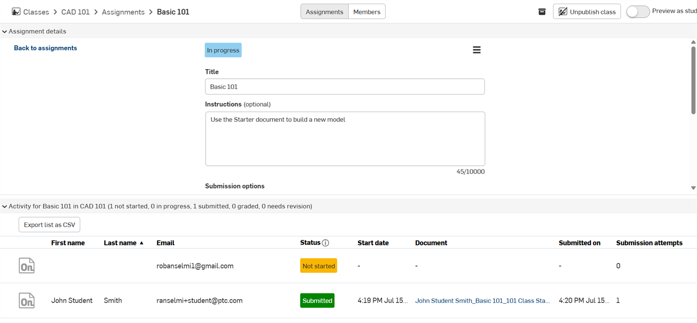Viewport: 697px width, 323px height.
Task: Click the Not started status badge
Action: point(318,265)
